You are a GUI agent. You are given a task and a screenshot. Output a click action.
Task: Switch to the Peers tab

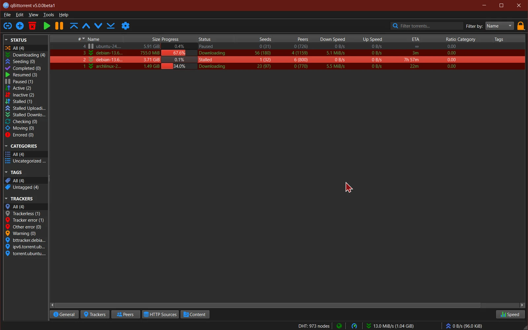[125, 314]
